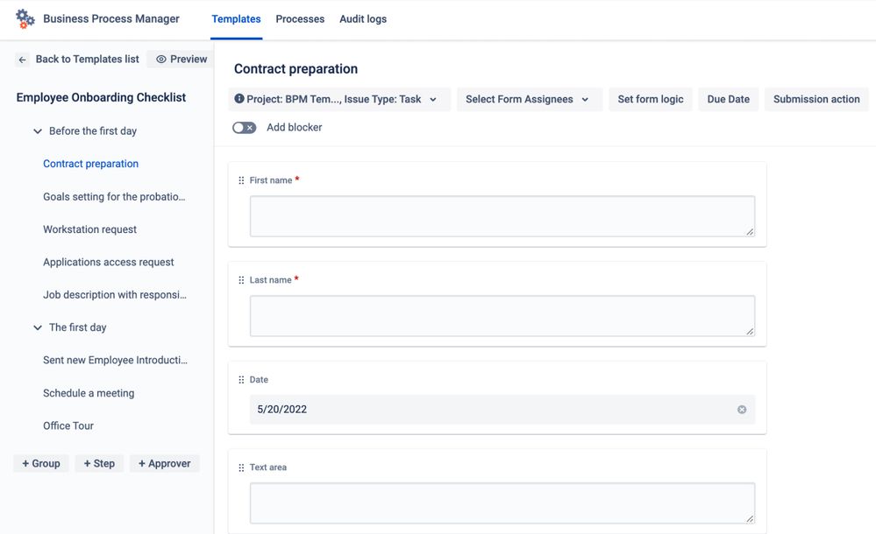The height and width of the screenshot is (534, 876).
Task: Click the back arrow icon beside Templates list
Action: click(22, 60)
